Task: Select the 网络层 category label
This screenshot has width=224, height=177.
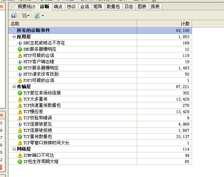Action: pyautogui.click(x=24, y=149)
